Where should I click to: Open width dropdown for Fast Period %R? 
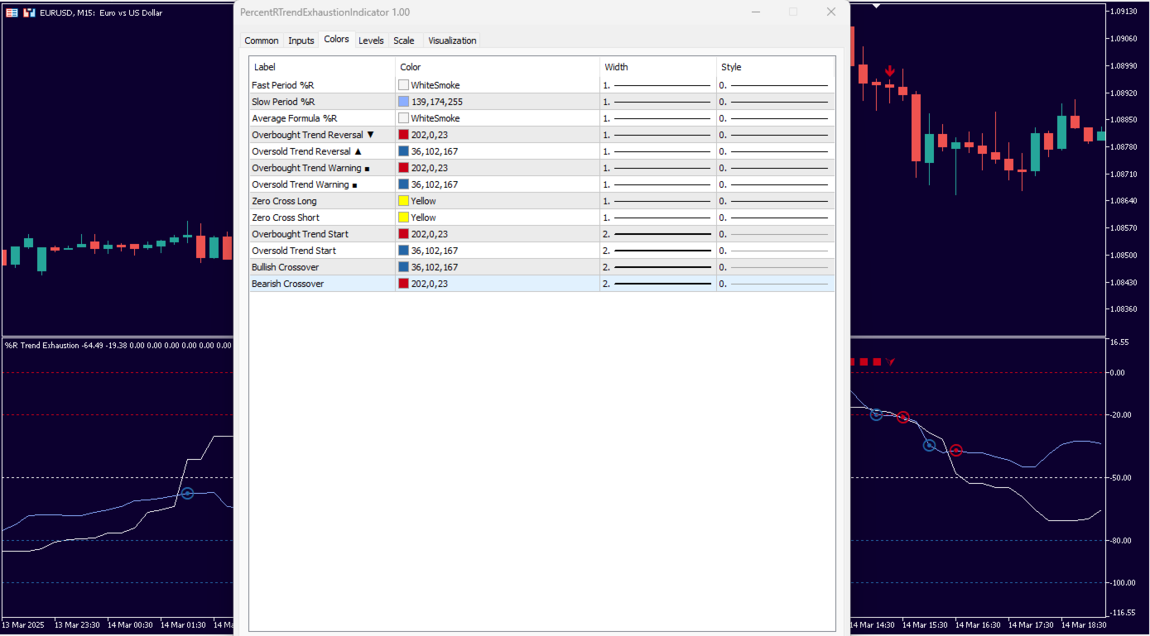(x=658, y=85)
